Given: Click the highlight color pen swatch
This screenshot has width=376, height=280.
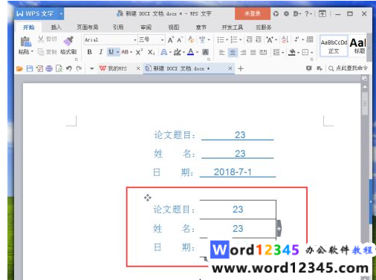Looking at the screenshot, I should [177, 52].
